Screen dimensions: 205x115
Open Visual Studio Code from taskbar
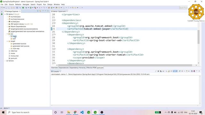pyautogui.click(x=82, y=112)
